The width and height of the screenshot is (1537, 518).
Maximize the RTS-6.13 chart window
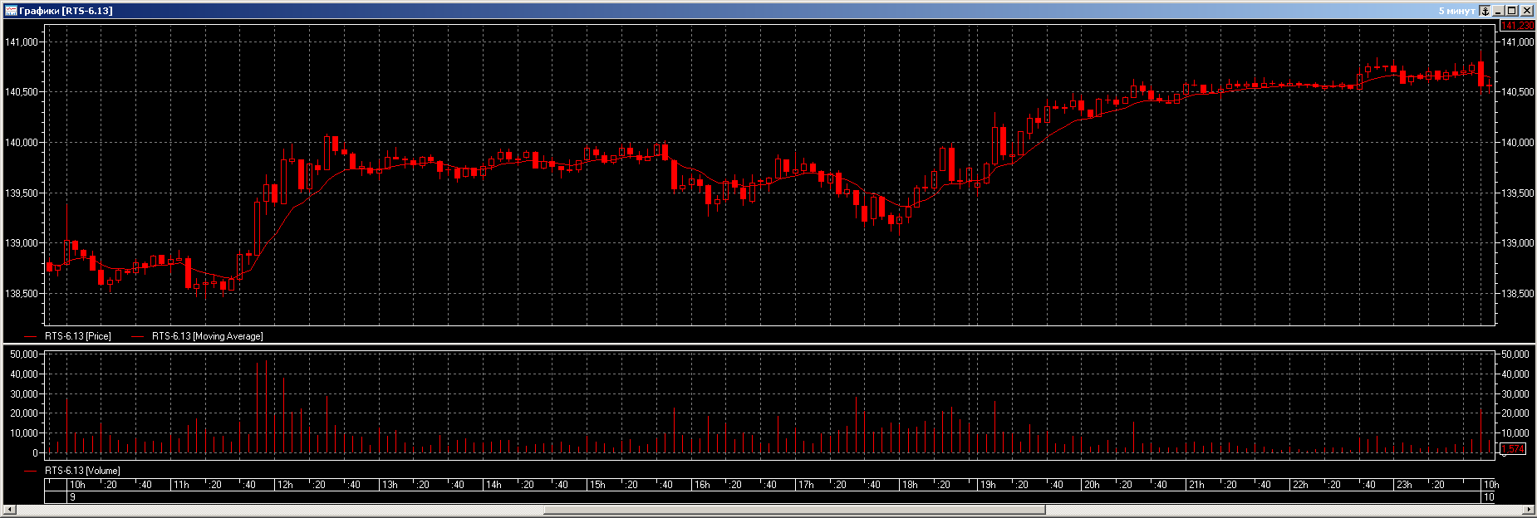1513,11
